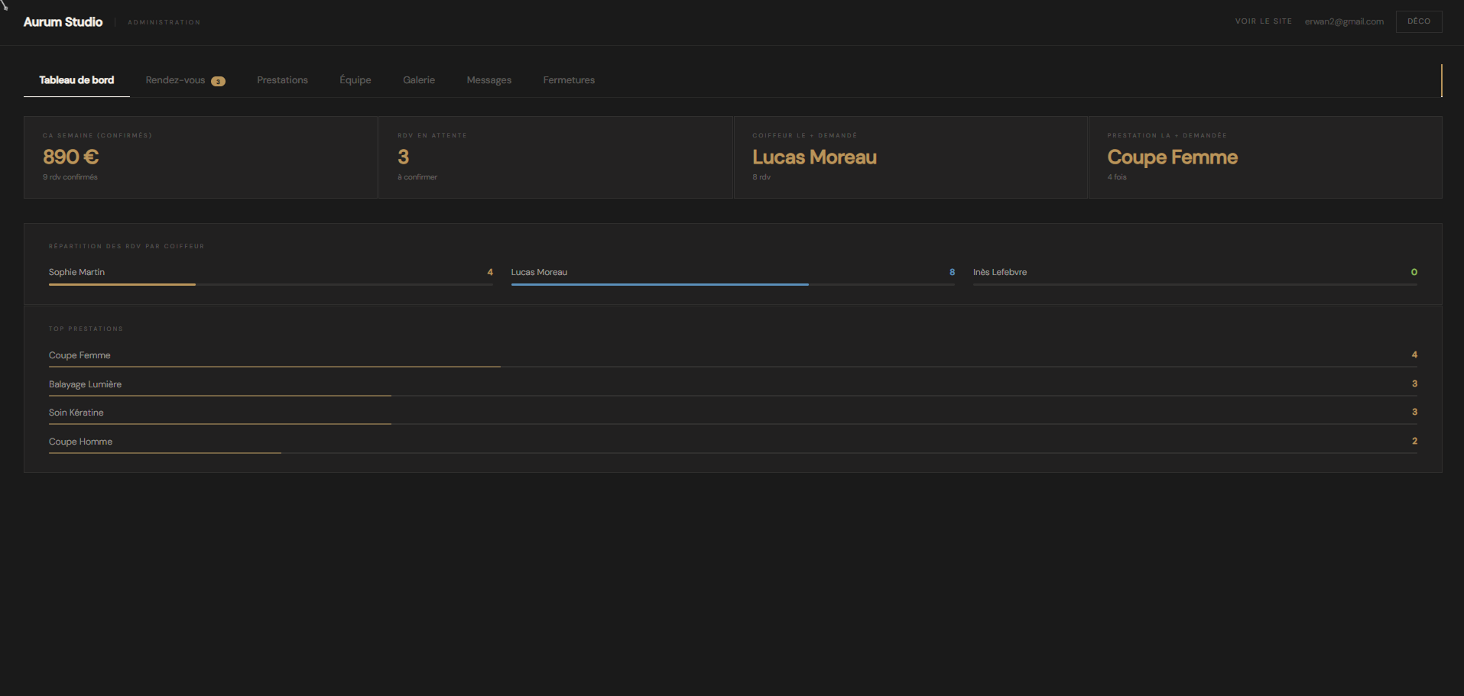Click the Coupe Homme count of 2
1464x696 pixels.
pyautogui.click(x=1414, y=441)
